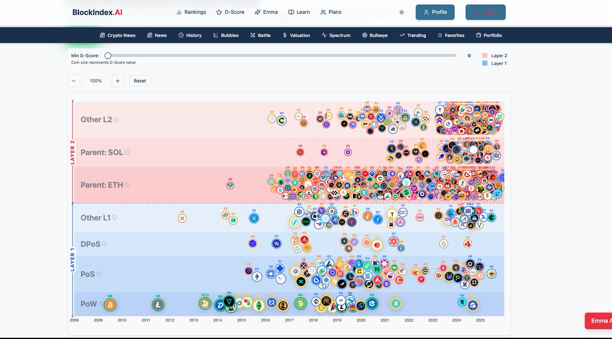Select the Parent: SOL bubble scored 33
The image size is (612, 339).
click(x=324, y=152)
